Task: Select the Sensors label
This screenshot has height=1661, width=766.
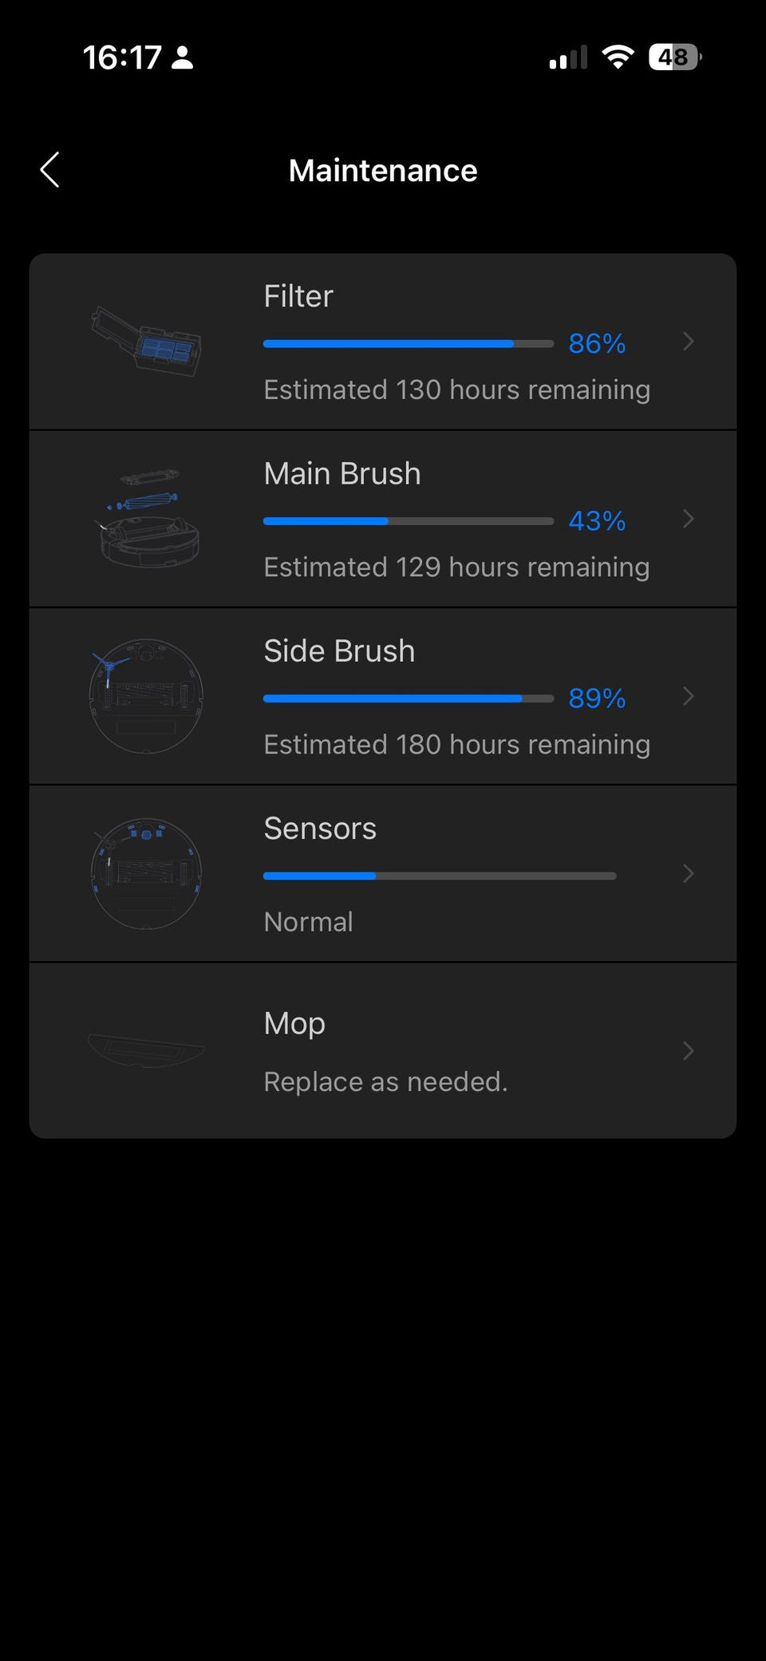Action: coord(320,829)
